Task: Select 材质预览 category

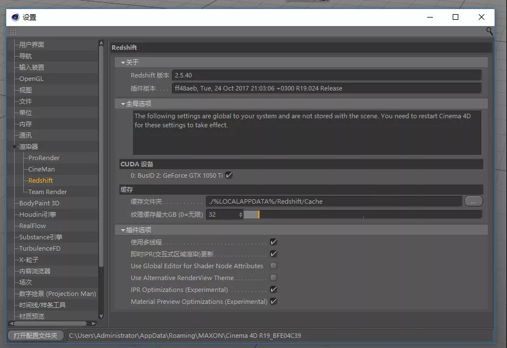Action: point(31,316)
